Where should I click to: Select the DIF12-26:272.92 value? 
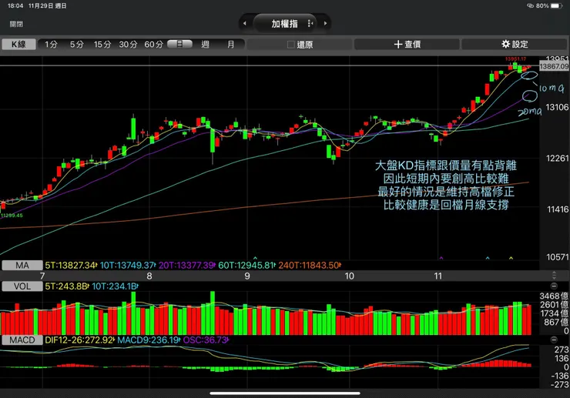tap(79, 340)
